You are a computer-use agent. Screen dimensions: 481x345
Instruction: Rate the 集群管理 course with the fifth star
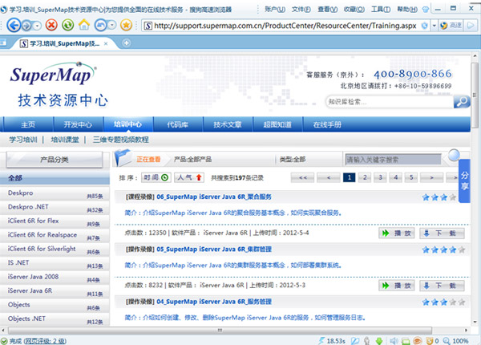coord(462,250)
